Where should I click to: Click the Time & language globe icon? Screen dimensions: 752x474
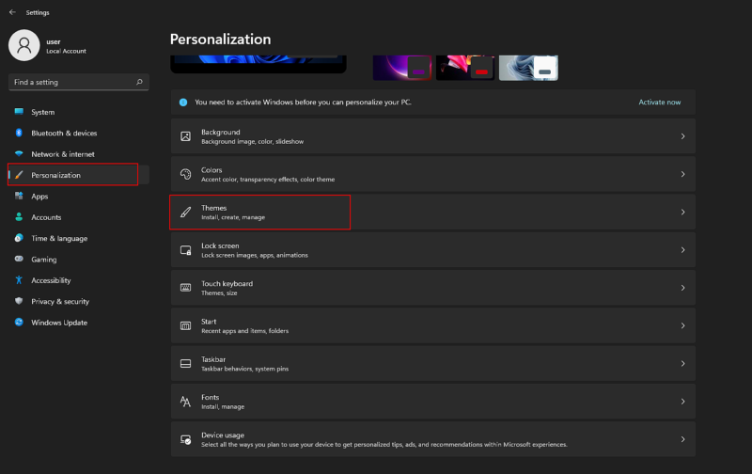click(x=19, y=238)
